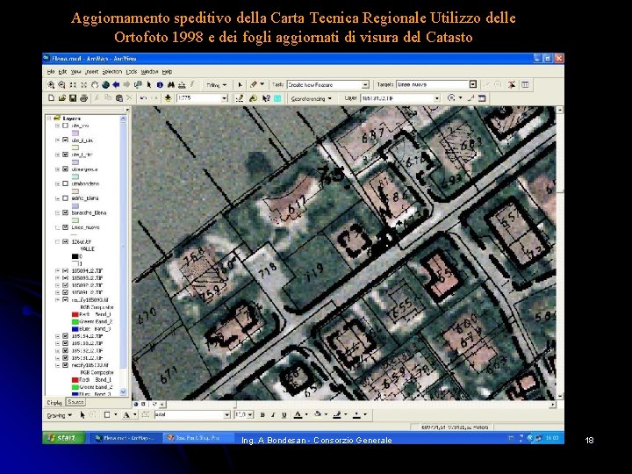Viewport: 632px width, 474px height.
Task: Click utmbondeno layer color symbol
Action: 75,191
